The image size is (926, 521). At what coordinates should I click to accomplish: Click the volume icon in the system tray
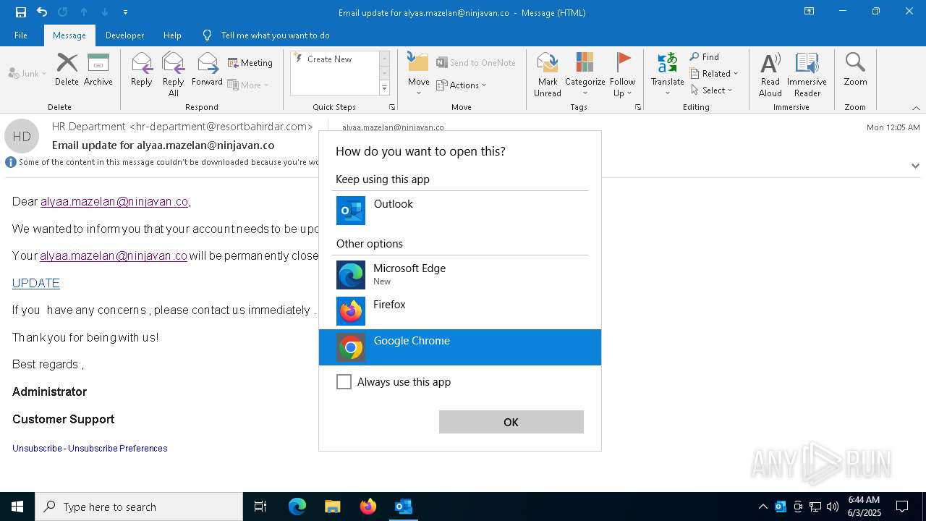pyautogui.click(x=833, y=507)
